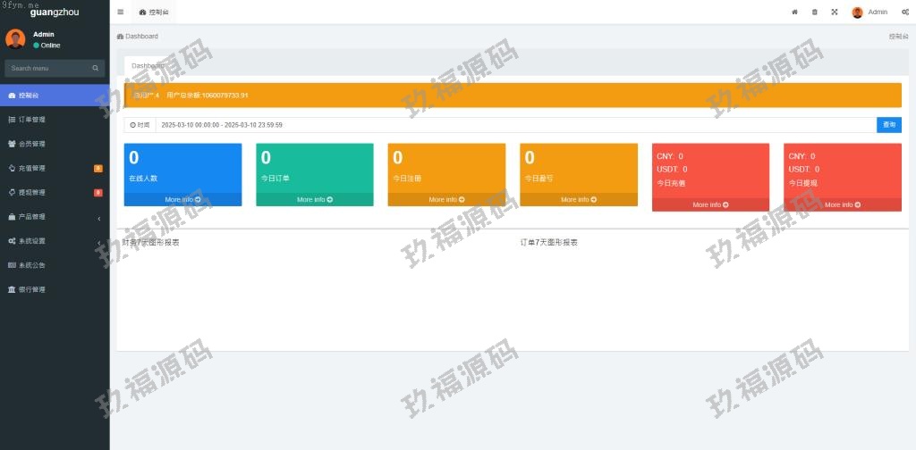This screenshot has height=450, width=916.
Task: Open 订单管理 in the sidebar
Action: point(32,120)
